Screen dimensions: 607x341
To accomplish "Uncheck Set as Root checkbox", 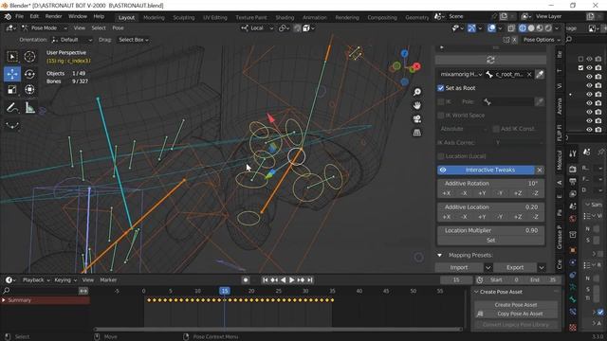I will click(440, 88).
